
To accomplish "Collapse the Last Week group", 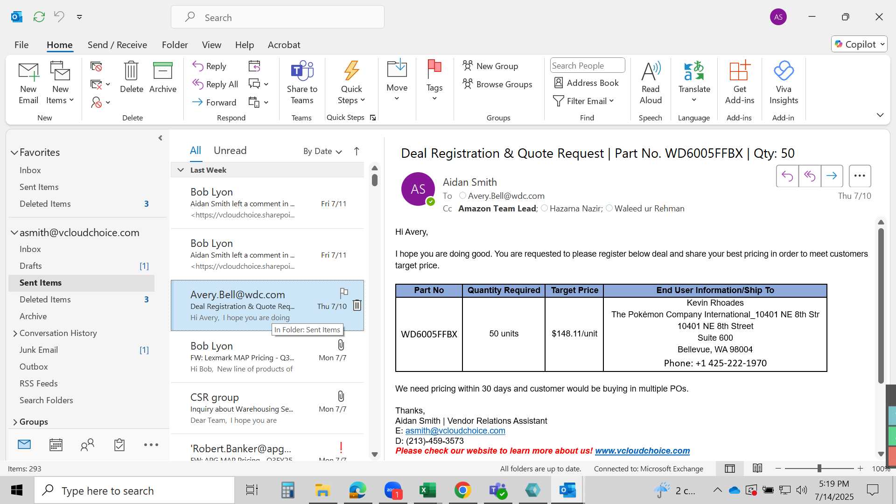I will 181,170.
